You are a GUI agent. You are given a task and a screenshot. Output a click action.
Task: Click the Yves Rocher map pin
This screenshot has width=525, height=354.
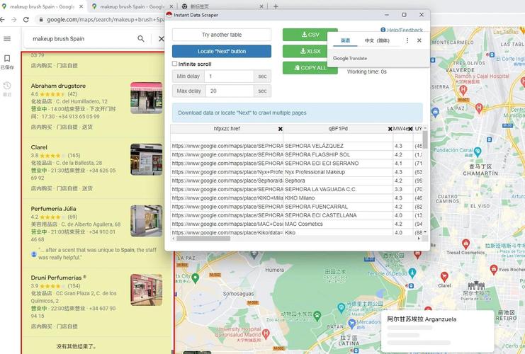(494, 269)
